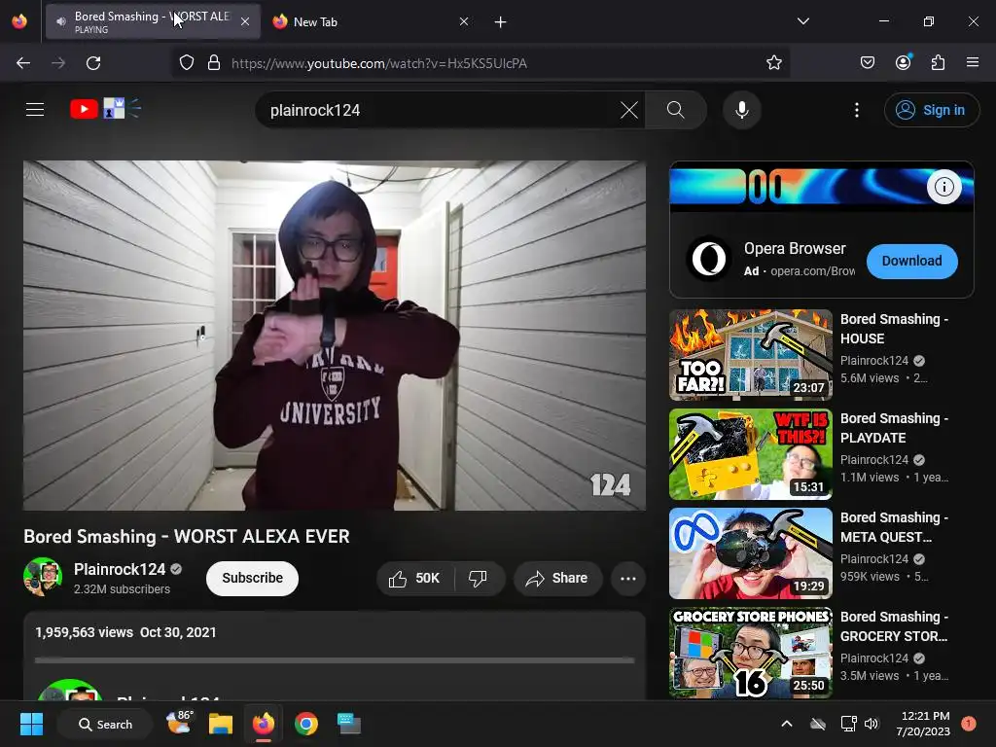Open the Plainrock124 channel avatar
Image resolution: width=996 pixels, height=747 pixels.
pyautogui.click(x=43, y=577)
